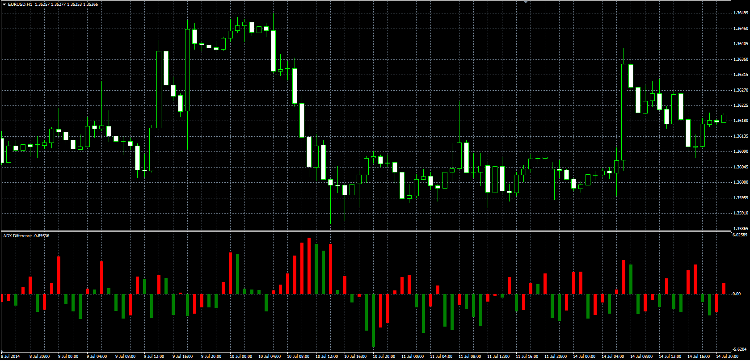Click the 14 Jul 00:00 time label
Screen dimensions: 750x361
pos(584,357)
